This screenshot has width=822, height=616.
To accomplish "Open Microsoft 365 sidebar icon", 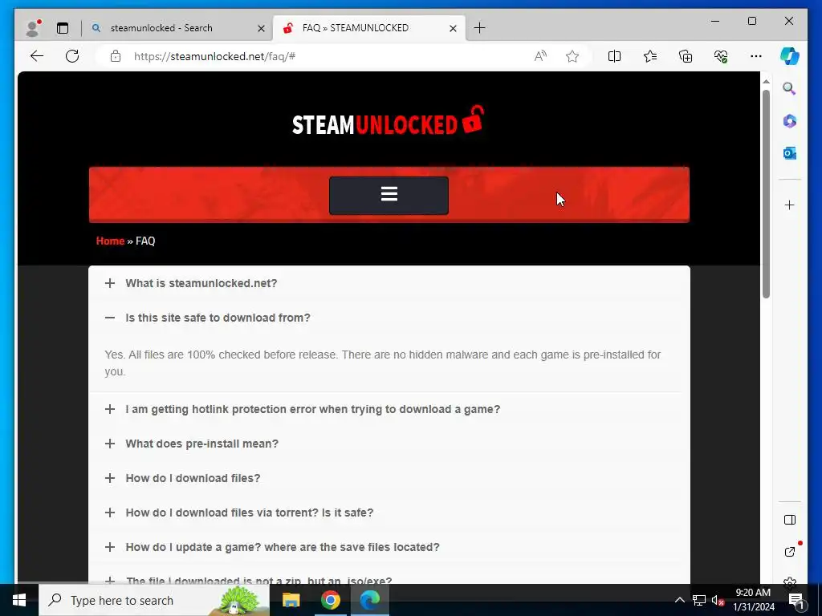I will point(790,121).
